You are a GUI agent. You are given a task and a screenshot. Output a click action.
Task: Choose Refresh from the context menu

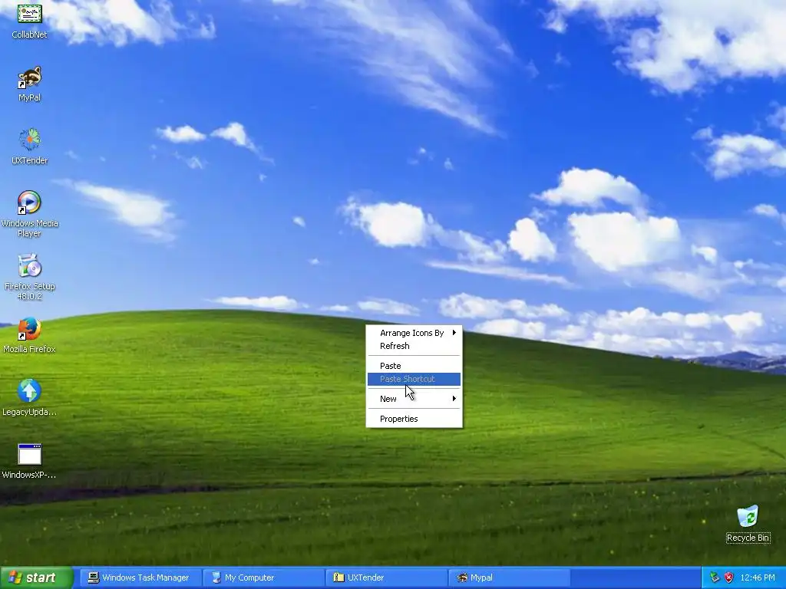pos(414,346)
